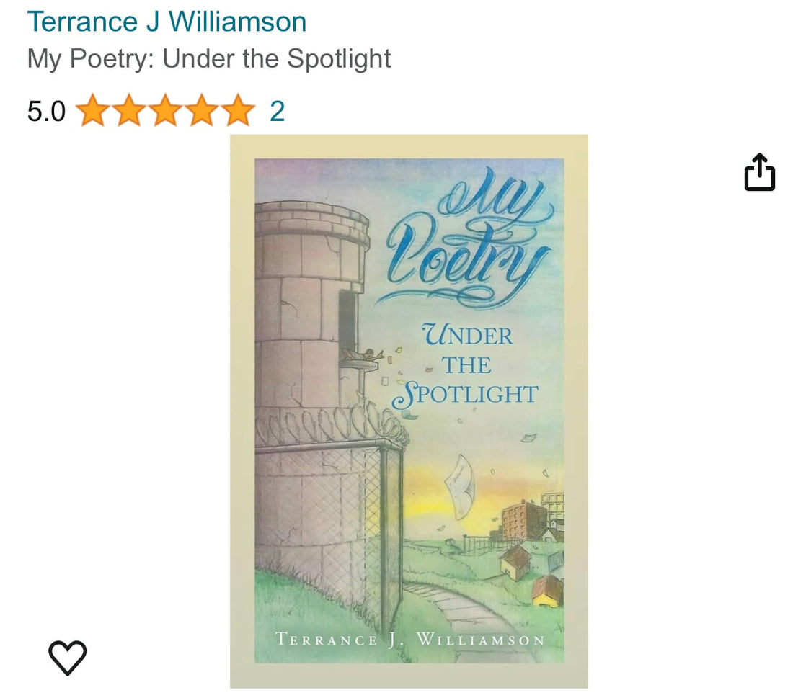Click the author name printed on cover
793x698 pixels.
[x=409, y=640]
